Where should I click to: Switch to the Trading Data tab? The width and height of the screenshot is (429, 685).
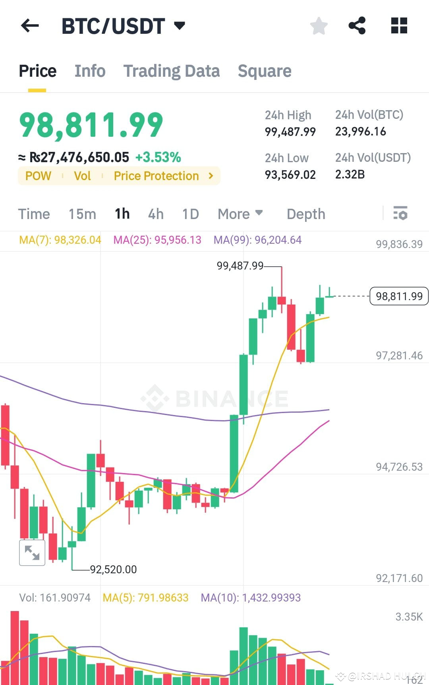(172, 71)
